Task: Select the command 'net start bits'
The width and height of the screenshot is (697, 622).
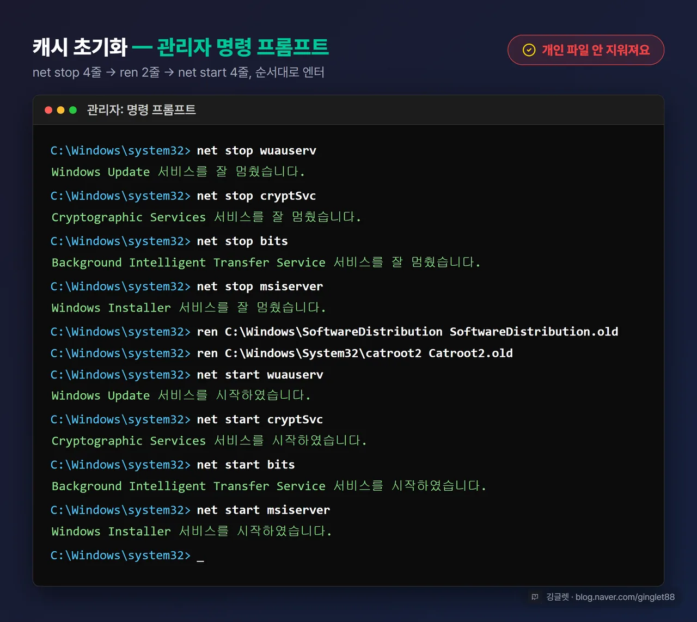Action: (246, 465)
